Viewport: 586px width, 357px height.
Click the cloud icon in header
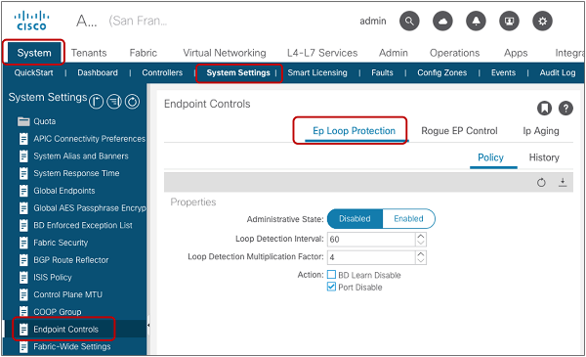pos(442,21)
